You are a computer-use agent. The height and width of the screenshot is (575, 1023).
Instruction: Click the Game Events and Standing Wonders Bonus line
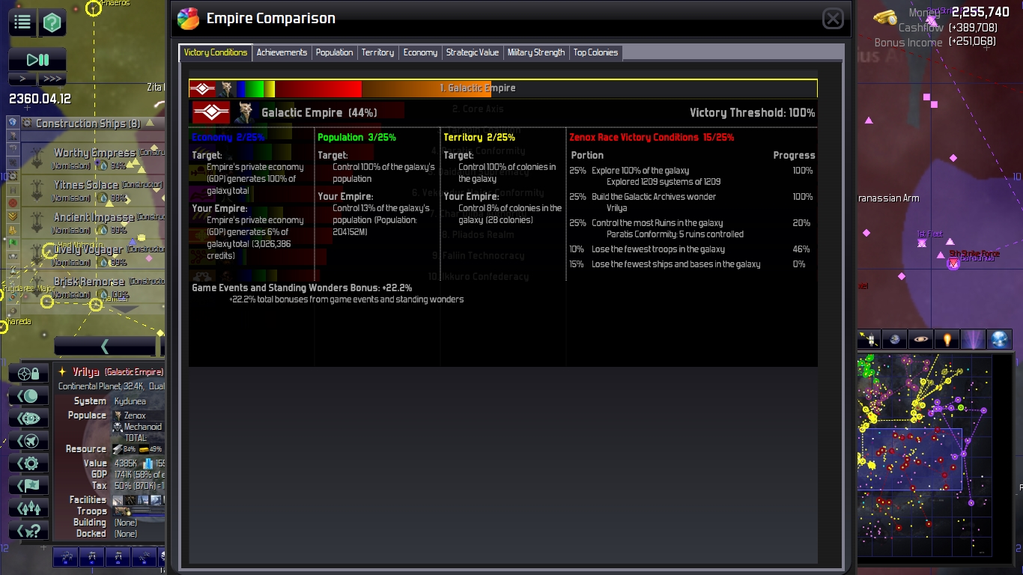click(302, 288)
